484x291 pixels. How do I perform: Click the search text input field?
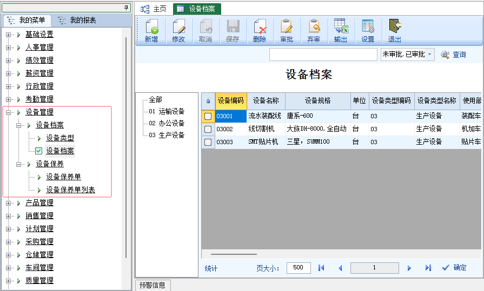pos(323,55)
